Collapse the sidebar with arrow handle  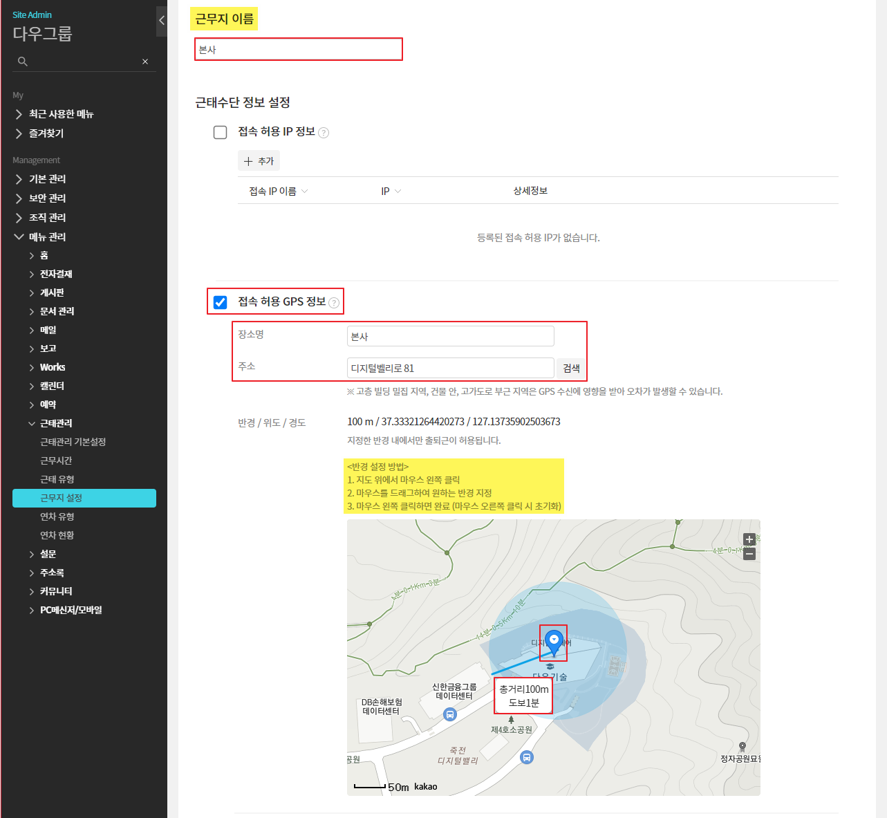(x=162, y=20)
